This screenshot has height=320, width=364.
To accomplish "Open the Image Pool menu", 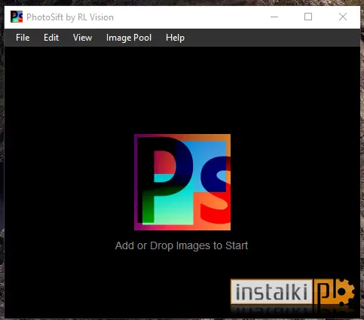I will (129, 38).
